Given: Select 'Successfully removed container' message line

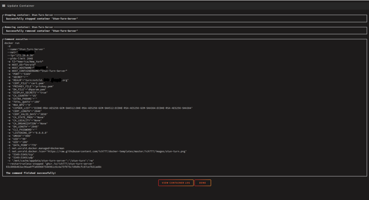Looking at the screenshot, I should [x=42, y=31].
